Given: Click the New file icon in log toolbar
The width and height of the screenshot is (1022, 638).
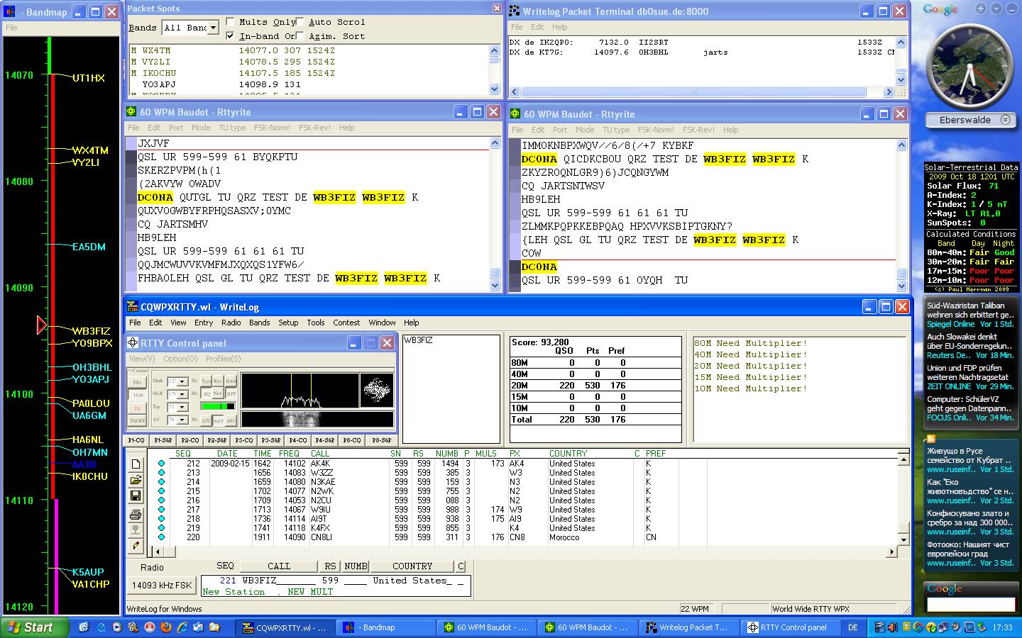Looking at the screenshot, I should [x=136, y=464].
